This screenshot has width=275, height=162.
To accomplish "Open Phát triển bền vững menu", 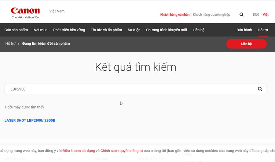I will 69,30.
